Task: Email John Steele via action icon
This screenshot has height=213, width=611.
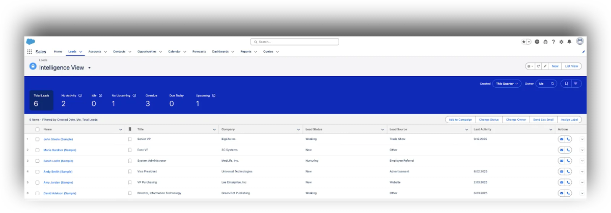Action: point(562,138)
